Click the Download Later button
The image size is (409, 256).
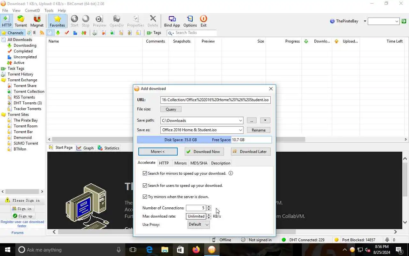pos(251,151)
